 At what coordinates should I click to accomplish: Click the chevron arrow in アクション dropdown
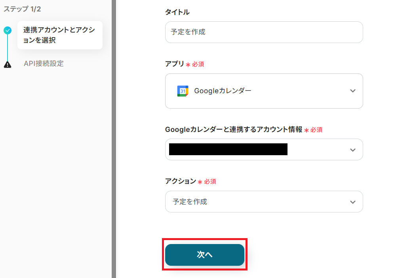coord(353,202)
